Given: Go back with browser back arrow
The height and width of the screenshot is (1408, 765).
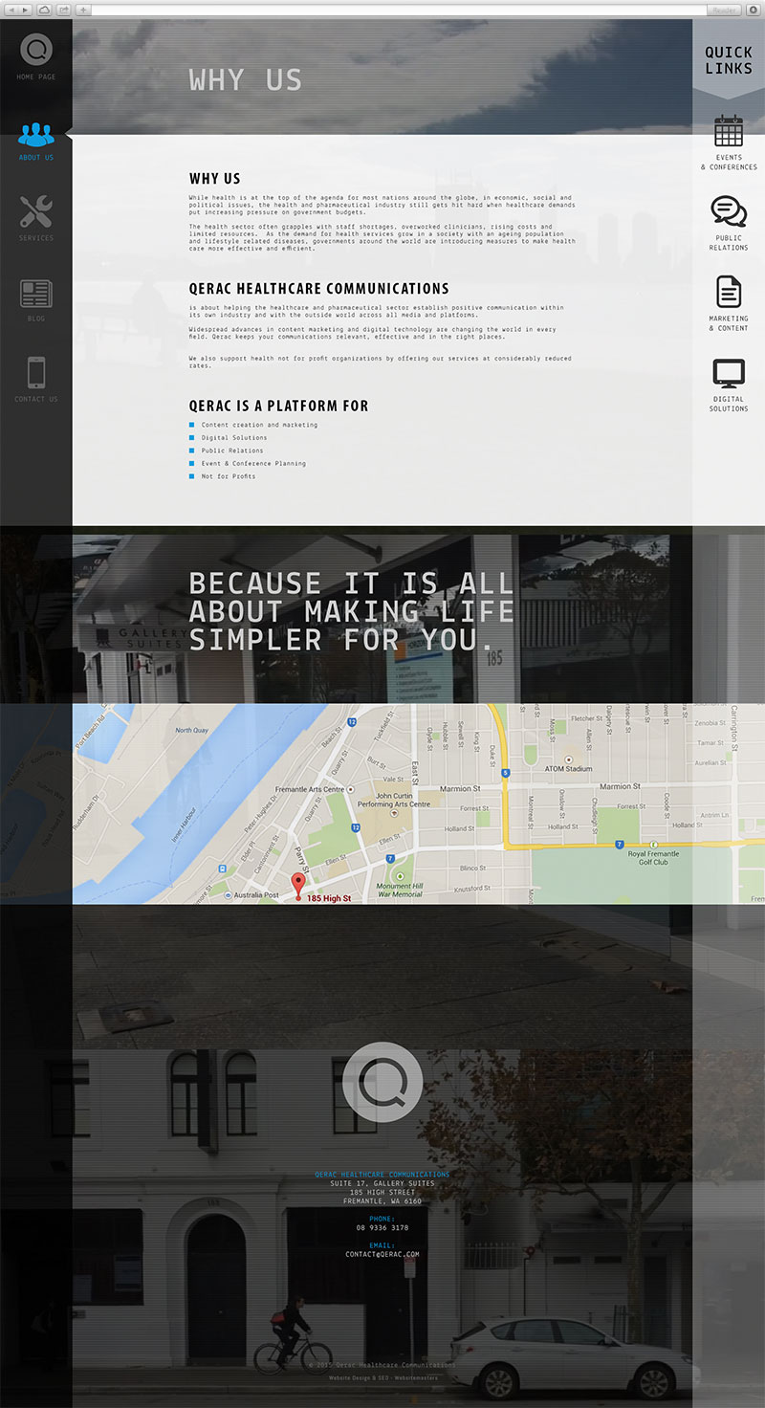Looking at the screenshot, I should coord(12,10).
